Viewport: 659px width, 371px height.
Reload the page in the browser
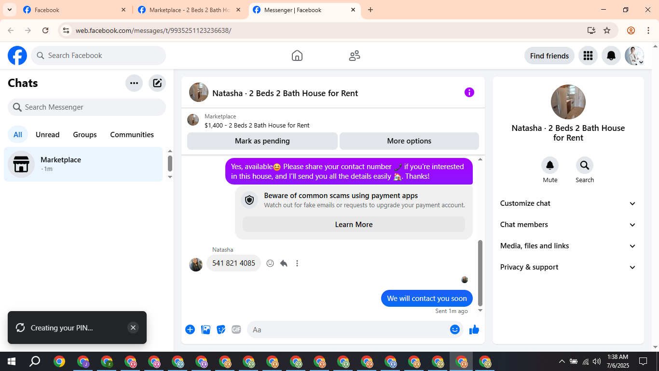coord(45,30)
